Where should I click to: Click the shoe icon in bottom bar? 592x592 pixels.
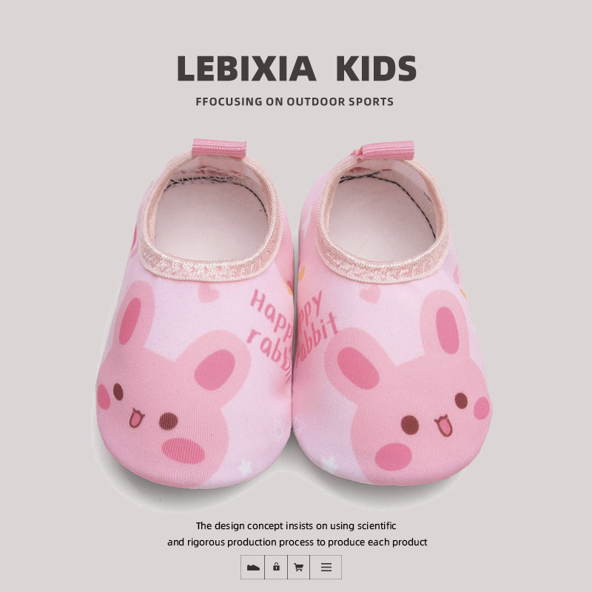pos(252,567)
